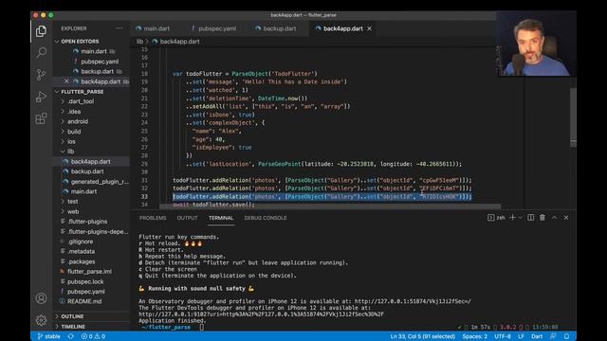Open the Output panel tab
607x341 pixels.
point(188,218)
